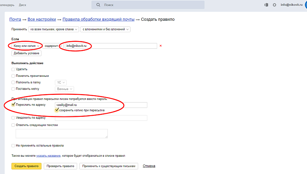Remove the condition with the red X
This screenshot has height=174, width=307.
pyautogui.click(x=161, y=46)
